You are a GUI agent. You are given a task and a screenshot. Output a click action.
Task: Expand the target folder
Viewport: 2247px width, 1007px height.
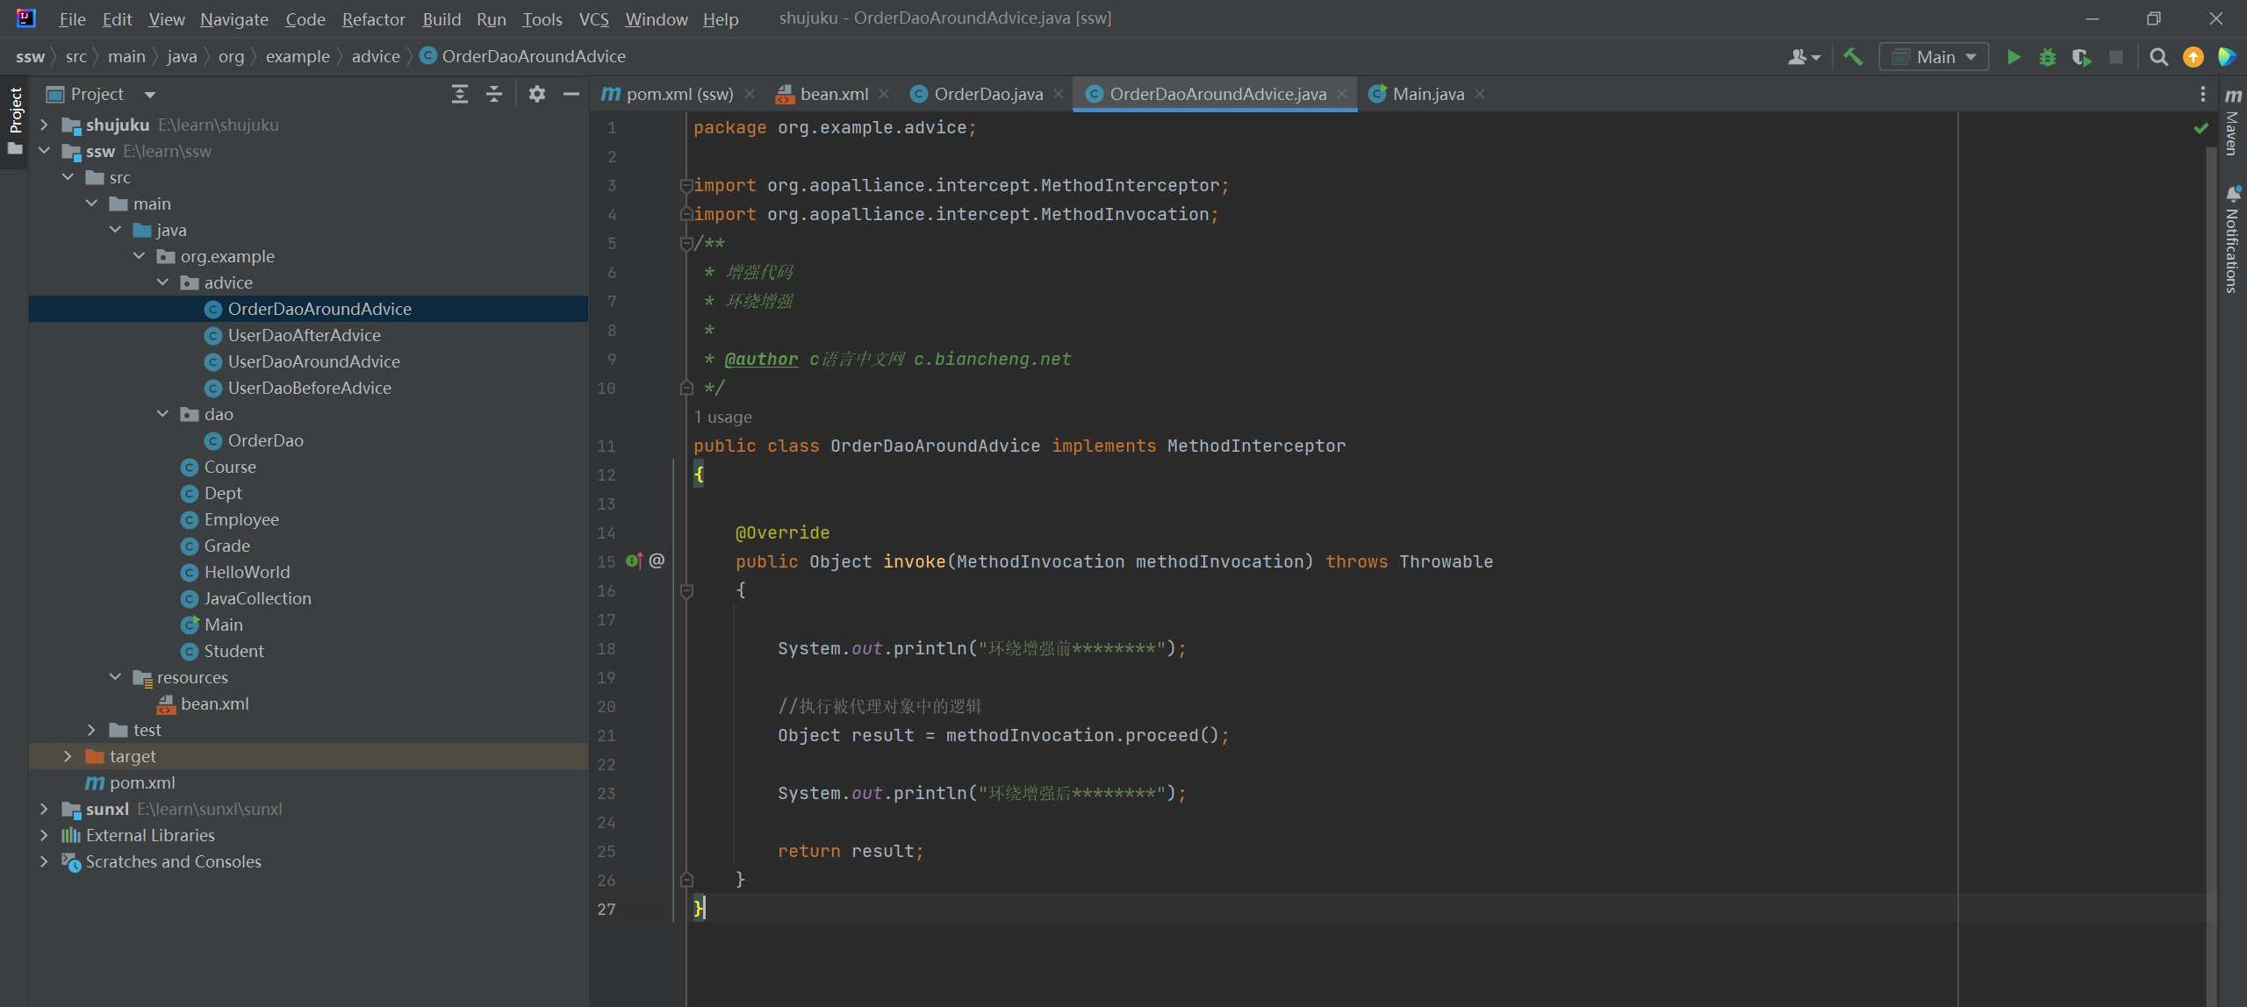68,756
